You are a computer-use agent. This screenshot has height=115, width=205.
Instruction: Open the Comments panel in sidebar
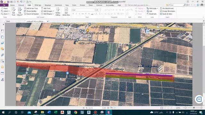pyautogui.click(x=2, y=49)
